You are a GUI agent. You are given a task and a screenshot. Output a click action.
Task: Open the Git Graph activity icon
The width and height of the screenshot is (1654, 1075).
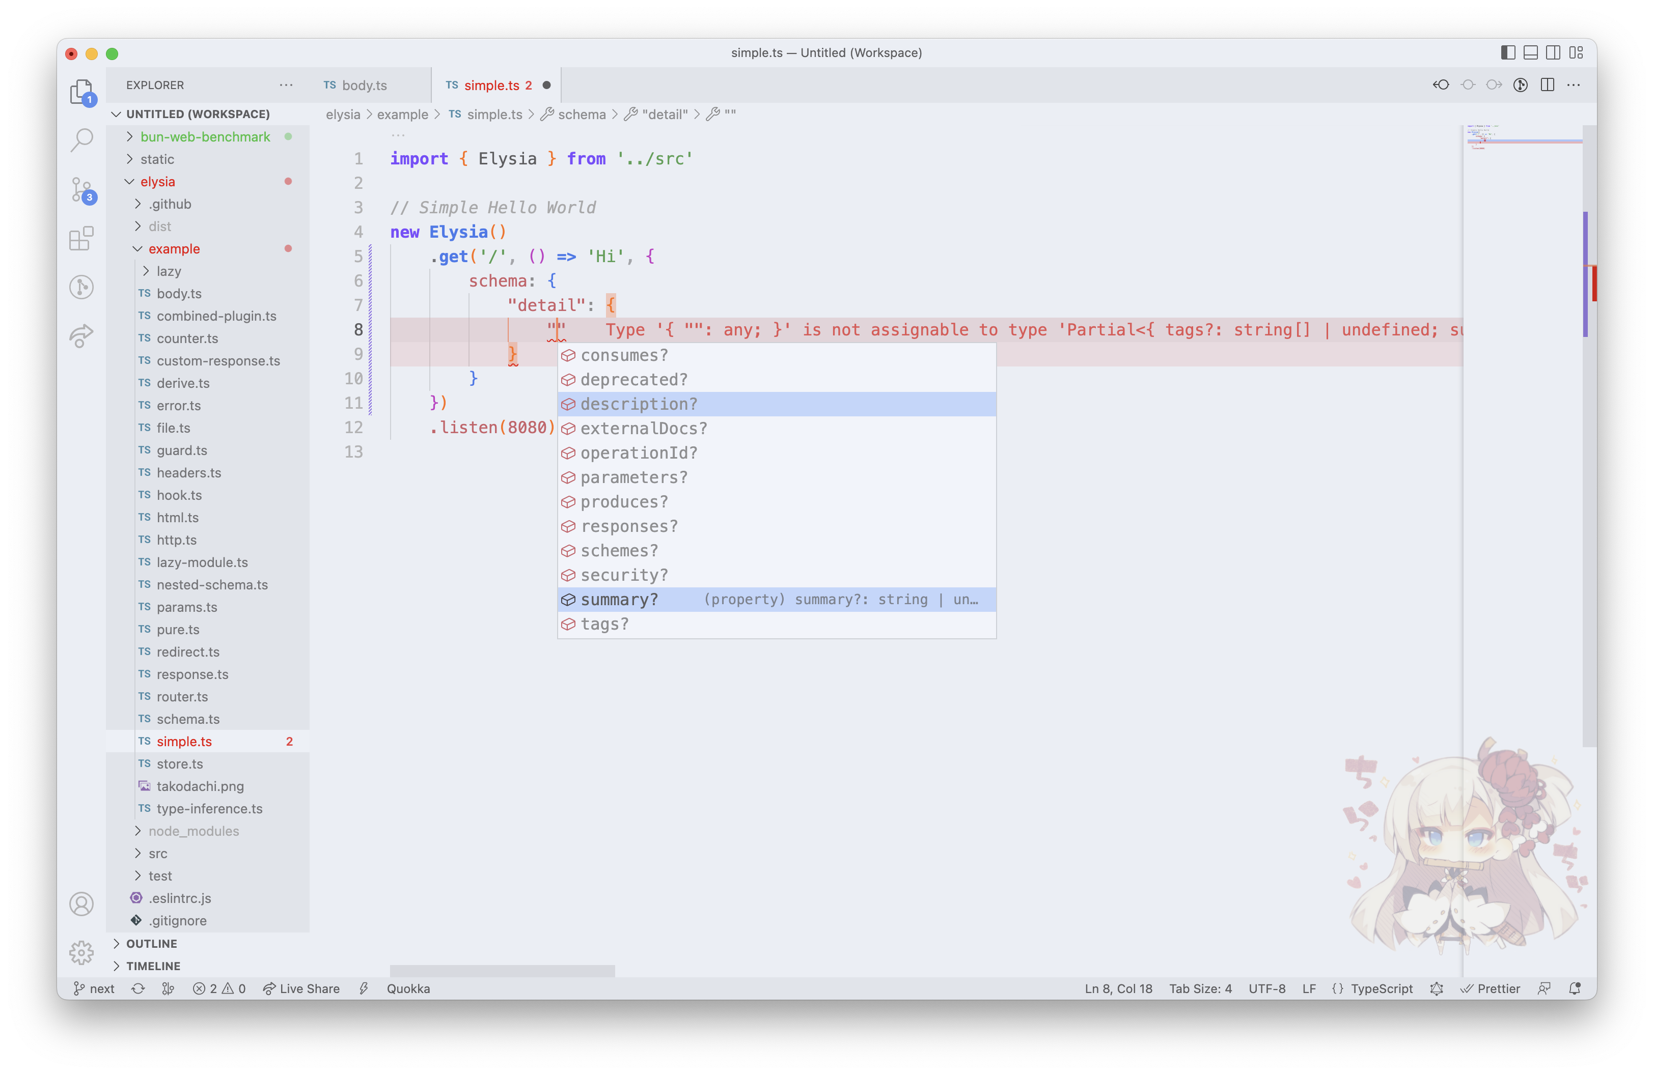pyautogui.click(x=81, y=287)
